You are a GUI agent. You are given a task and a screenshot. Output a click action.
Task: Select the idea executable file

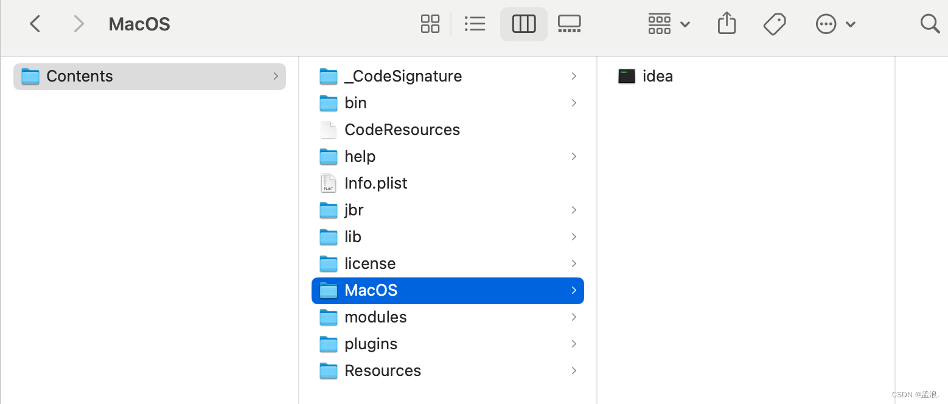[746, 76]
